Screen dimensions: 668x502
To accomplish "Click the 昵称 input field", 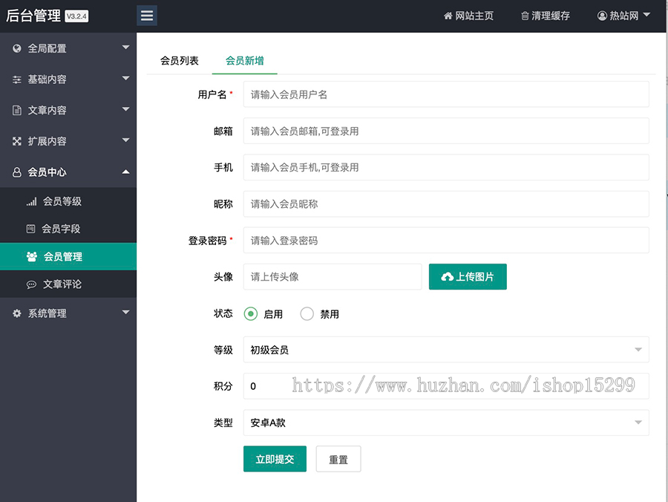I will tap(446, 203).
